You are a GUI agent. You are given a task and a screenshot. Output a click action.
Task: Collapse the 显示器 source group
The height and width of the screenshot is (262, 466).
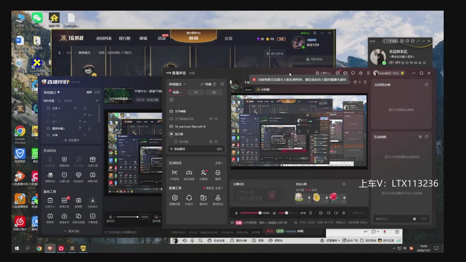[171, 134]
